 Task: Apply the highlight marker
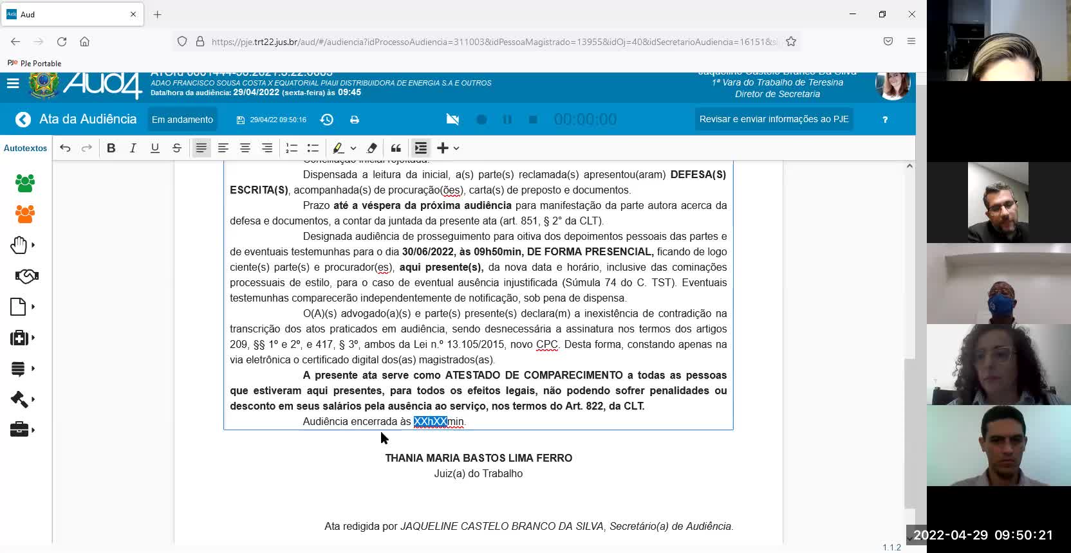pyautogui.click(x=338, y=148)
